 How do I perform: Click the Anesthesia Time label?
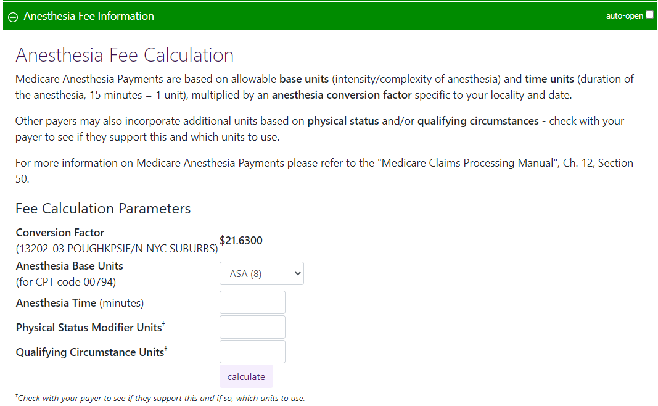tap(56, 303)
